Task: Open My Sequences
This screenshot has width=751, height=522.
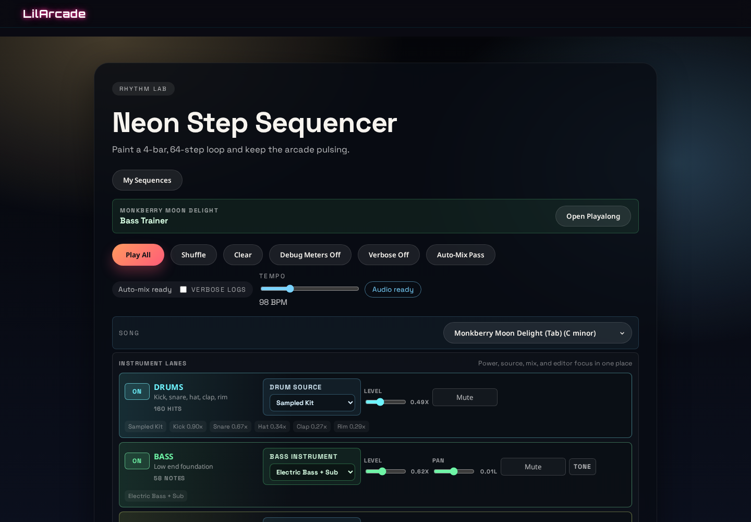Action: [x=147, y=180]
